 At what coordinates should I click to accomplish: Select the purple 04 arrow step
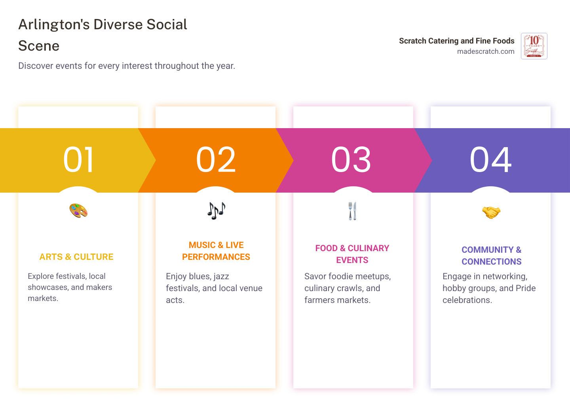click(x=492, y=160)
